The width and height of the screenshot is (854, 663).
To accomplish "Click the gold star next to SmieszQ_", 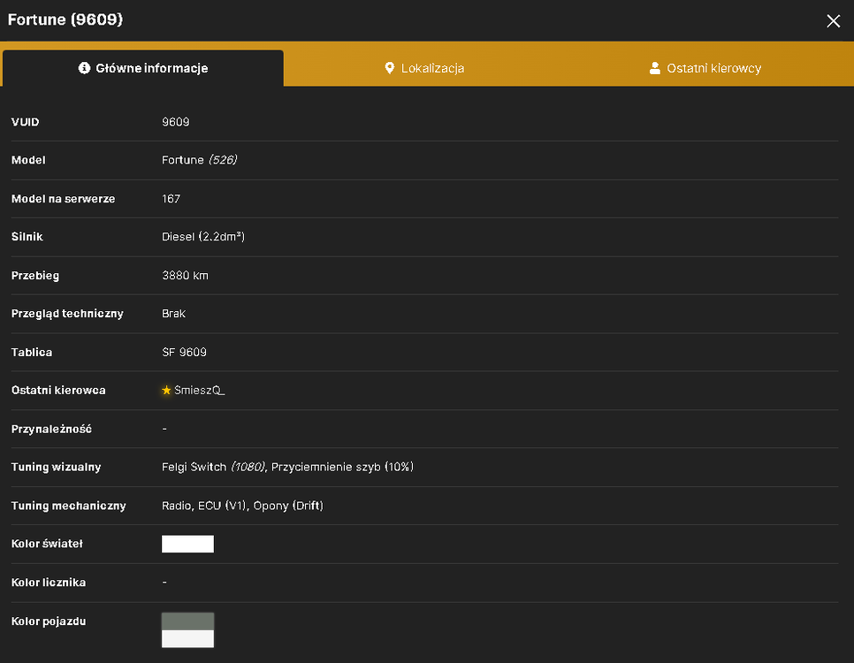I will click(167, 390).
